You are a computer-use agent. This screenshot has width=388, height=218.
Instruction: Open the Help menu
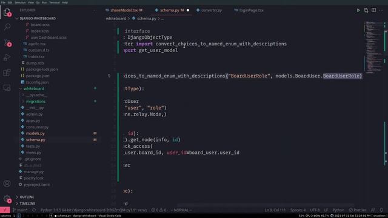[x=65, y=2]
